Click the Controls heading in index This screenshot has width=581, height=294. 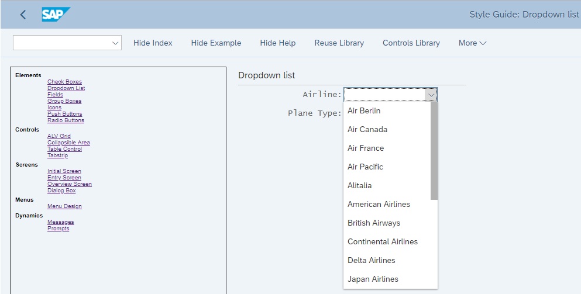[x=27, y=130]
